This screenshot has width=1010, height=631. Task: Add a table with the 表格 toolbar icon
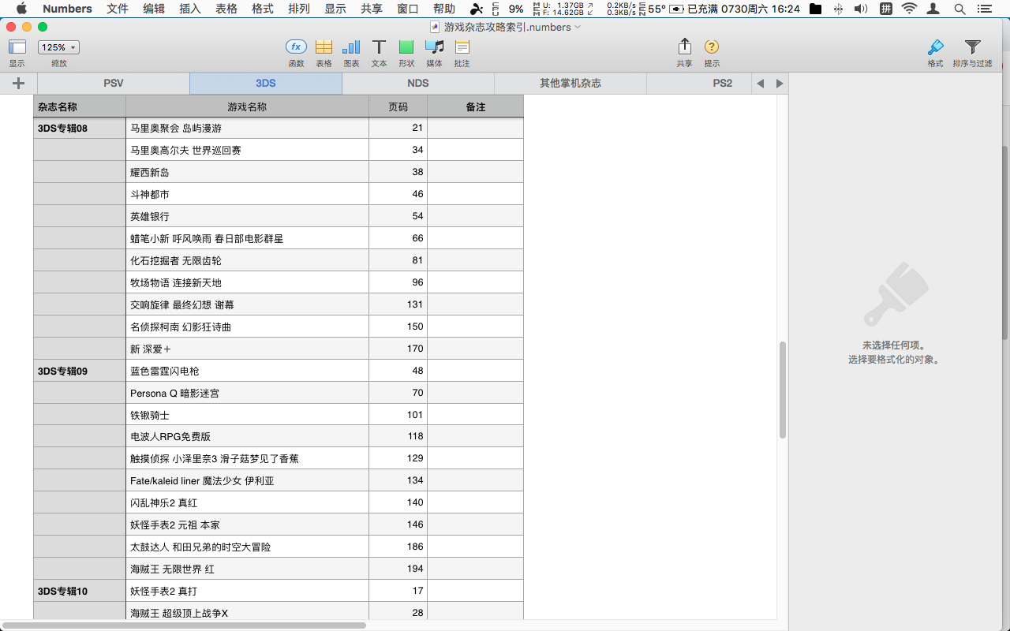[x=324, y=47]
